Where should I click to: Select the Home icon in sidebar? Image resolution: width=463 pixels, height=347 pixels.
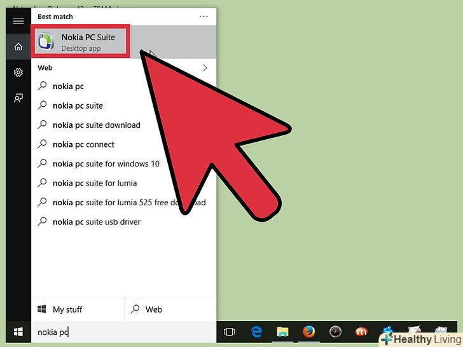pos(18,46)
